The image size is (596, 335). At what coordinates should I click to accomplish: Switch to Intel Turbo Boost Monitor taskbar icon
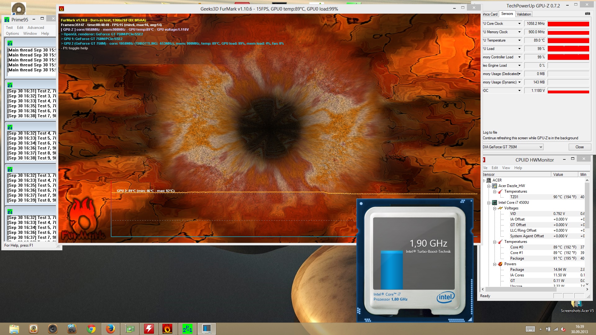(207, 329)
